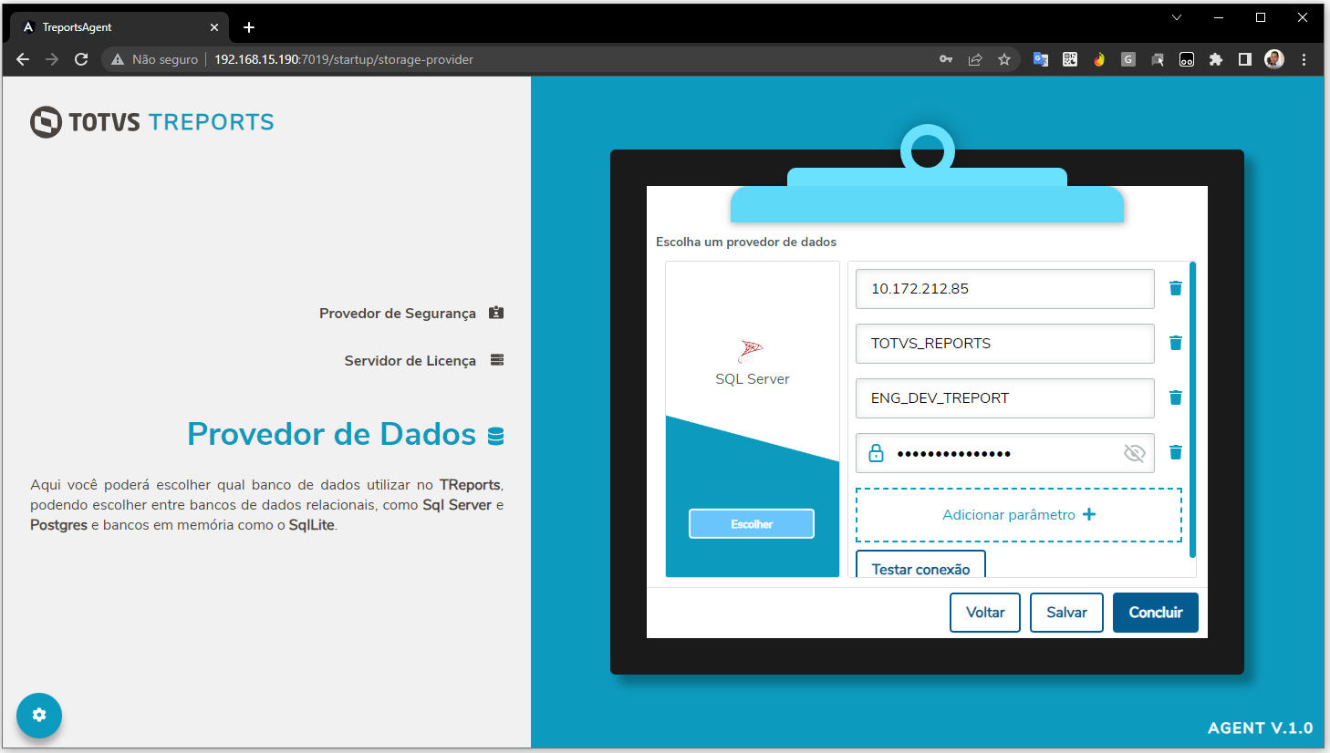Image resolution: width=1330 pixels, height=753 pixels.
Task: Delete the TOTVS_REPORTS parameter row
Action: click(1176, 343)
